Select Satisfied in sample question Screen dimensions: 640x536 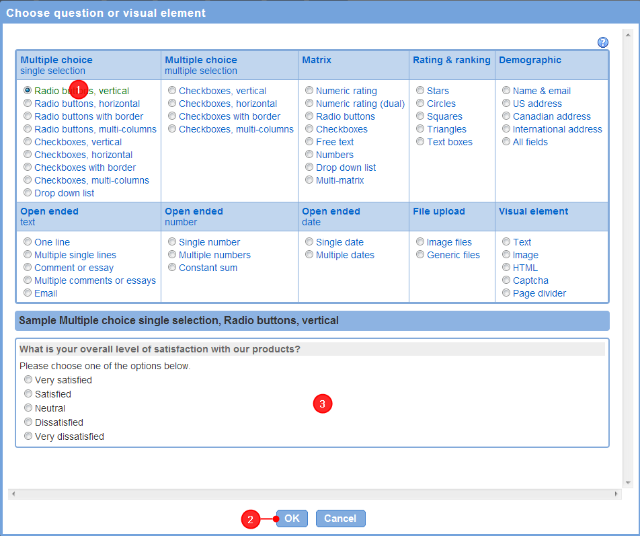pyautogui.click(x=28, y=393)
